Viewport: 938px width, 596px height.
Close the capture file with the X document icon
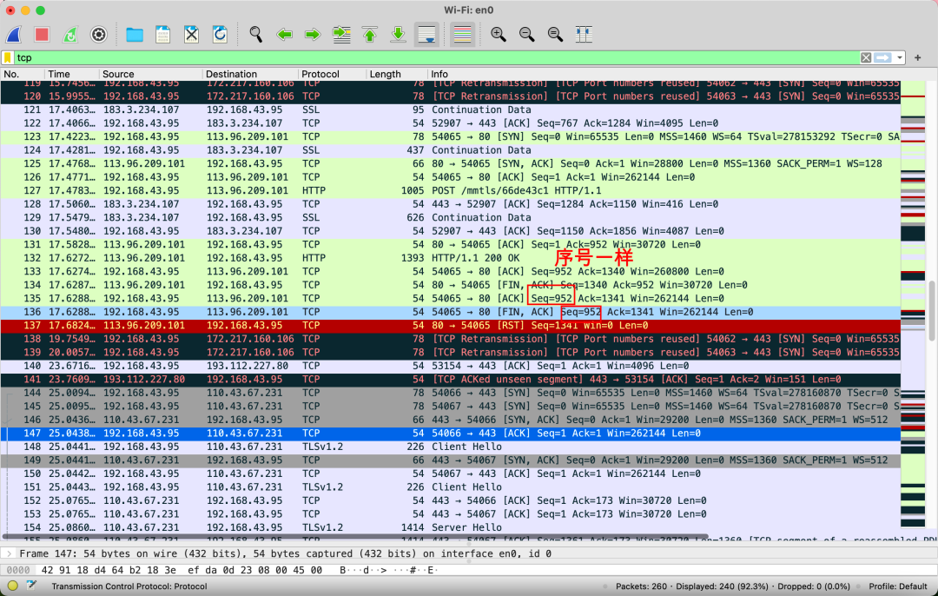click(191, 35)
